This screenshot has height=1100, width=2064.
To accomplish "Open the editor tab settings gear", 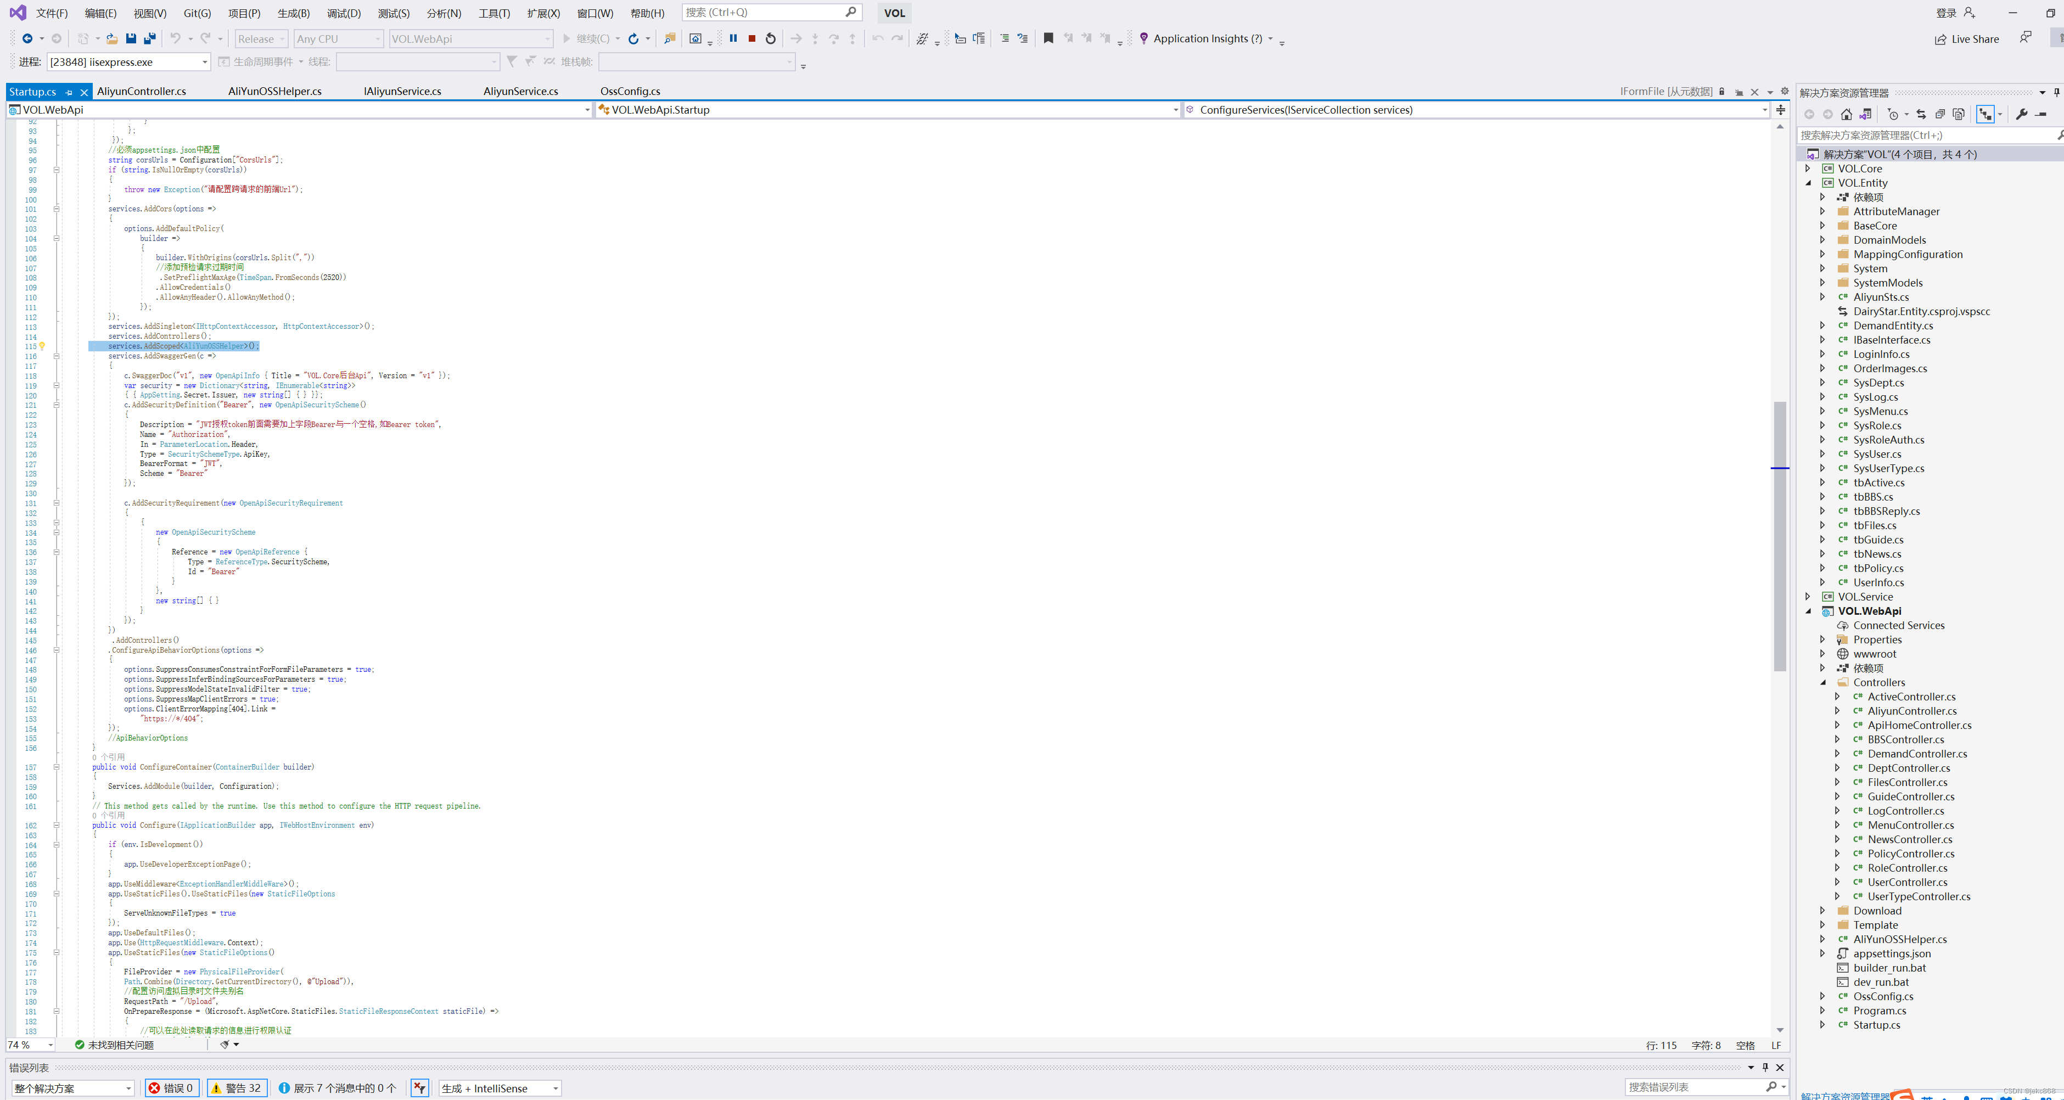I will 1785,91.
